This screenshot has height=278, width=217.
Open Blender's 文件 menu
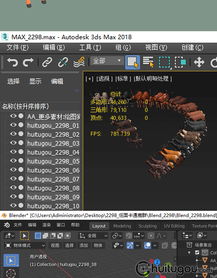[x=18, y=225]
